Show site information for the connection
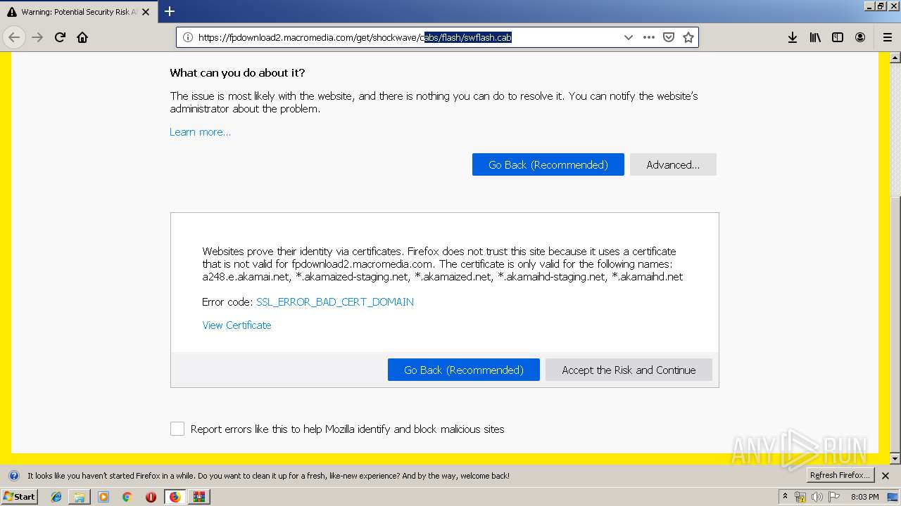 tap(188, 37)
